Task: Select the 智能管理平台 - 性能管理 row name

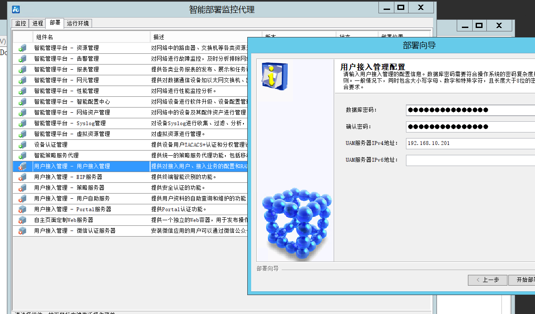Action: (66, 91)
